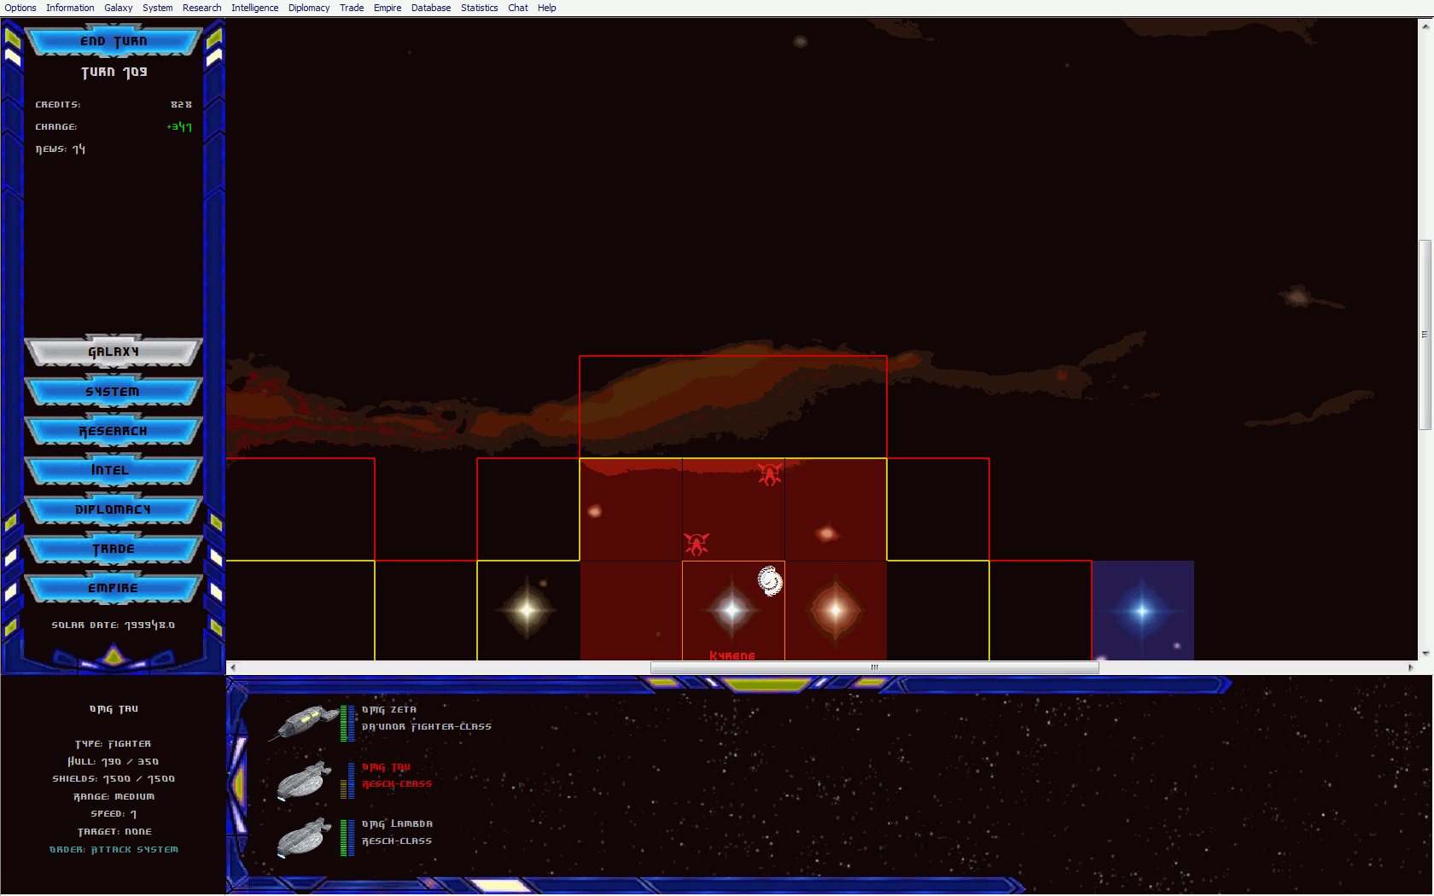
Task: Click the right arrow of horizontal scrollbar
Action: click(1410, 667)
